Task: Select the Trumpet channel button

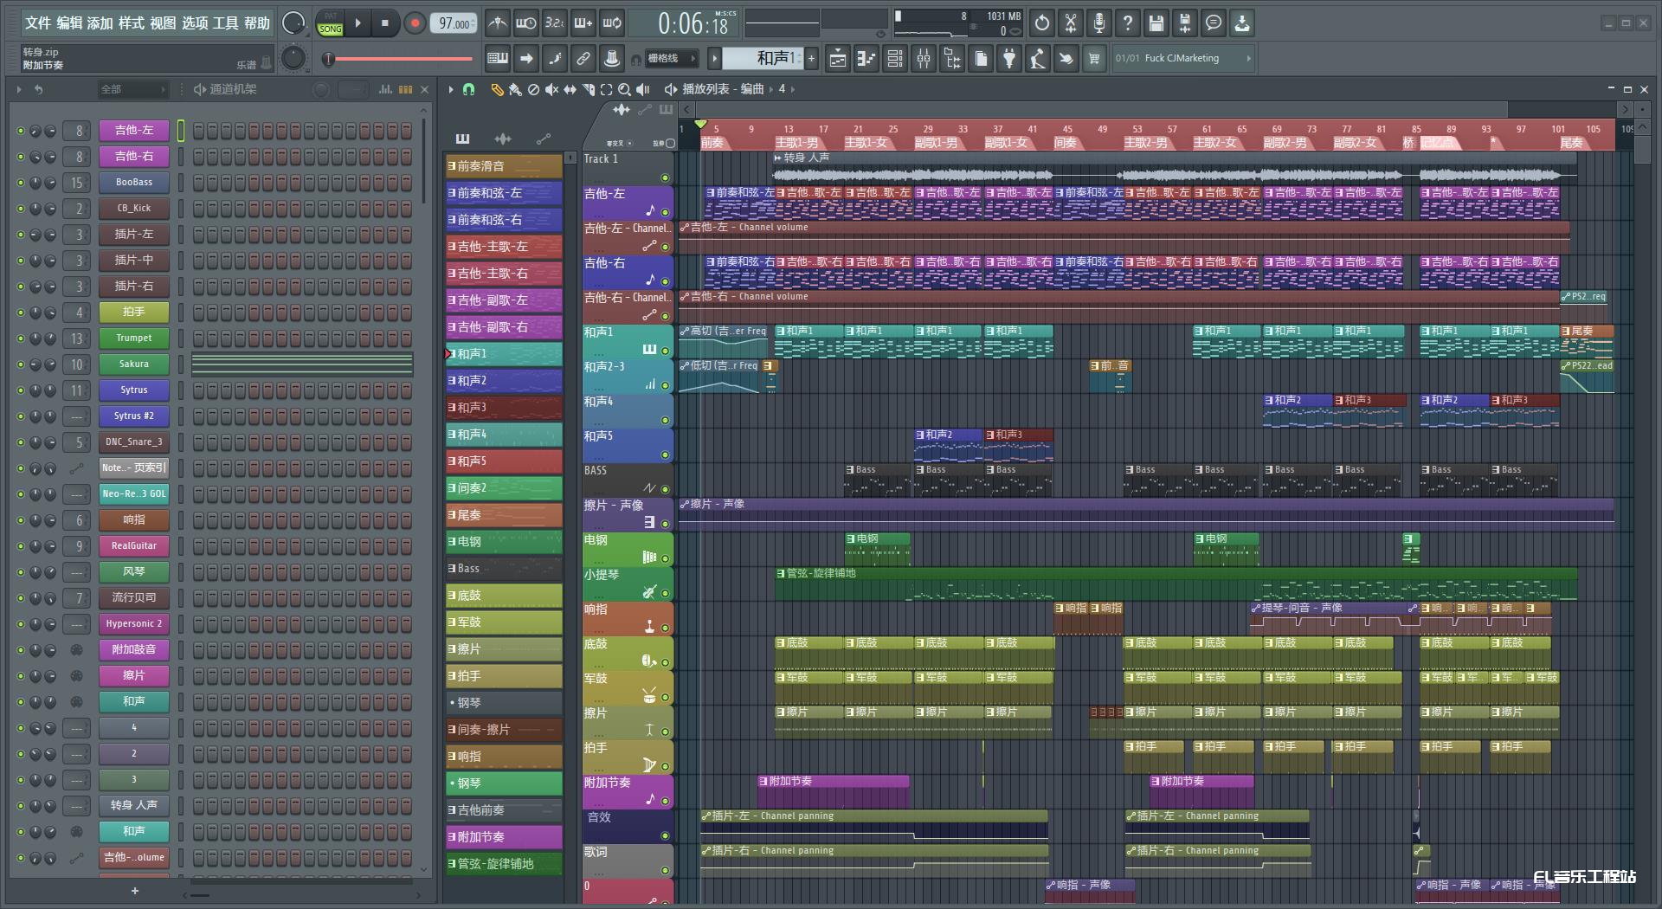Action: (134, 338)
